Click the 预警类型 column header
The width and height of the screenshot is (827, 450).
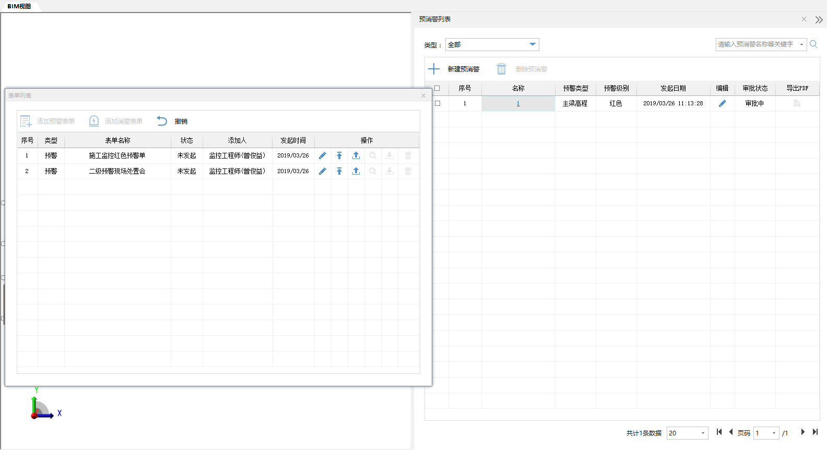[575, 88]
